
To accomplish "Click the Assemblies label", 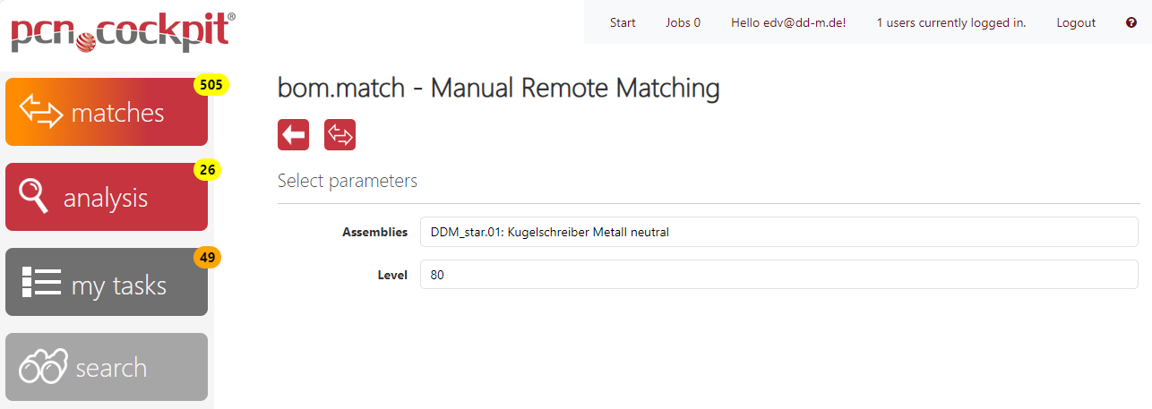I will (x=374, y=232).
